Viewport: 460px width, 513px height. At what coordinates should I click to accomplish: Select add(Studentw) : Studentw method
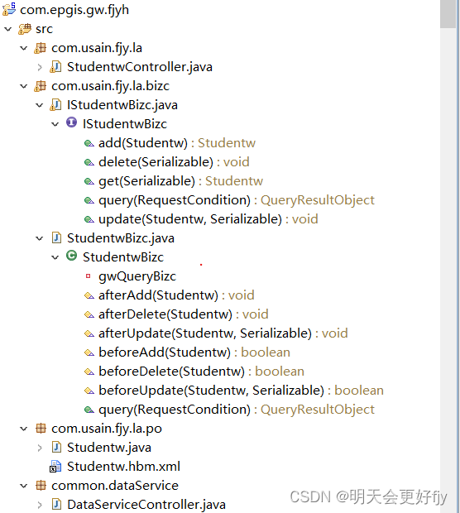(177, 143)
